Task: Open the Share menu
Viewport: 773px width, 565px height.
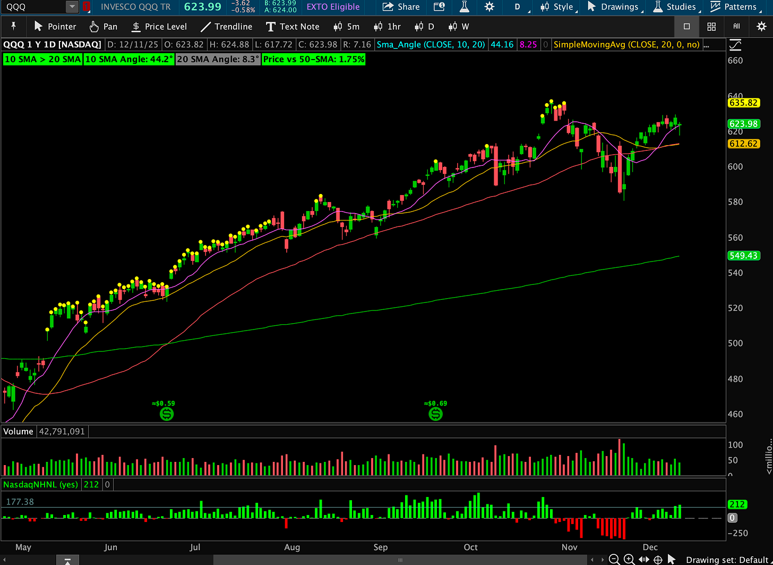Action: (x=401, y=7)
